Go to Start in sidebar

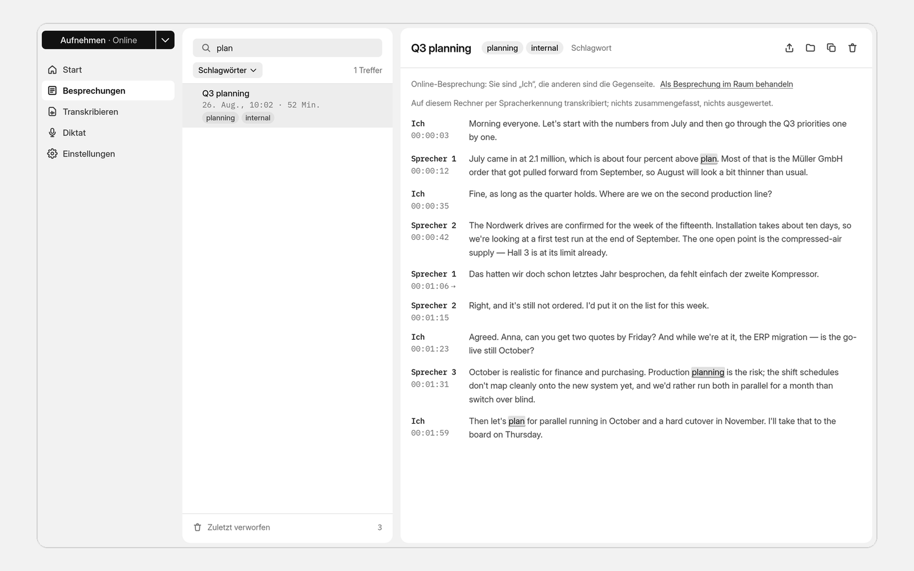(x=108, y=70)
